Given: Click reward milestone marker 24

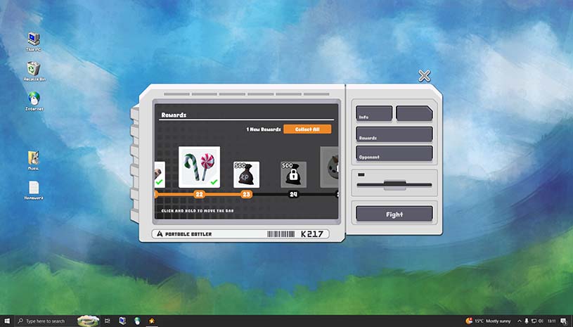Looking at the screenshot, I should click(x=293, y=194).
